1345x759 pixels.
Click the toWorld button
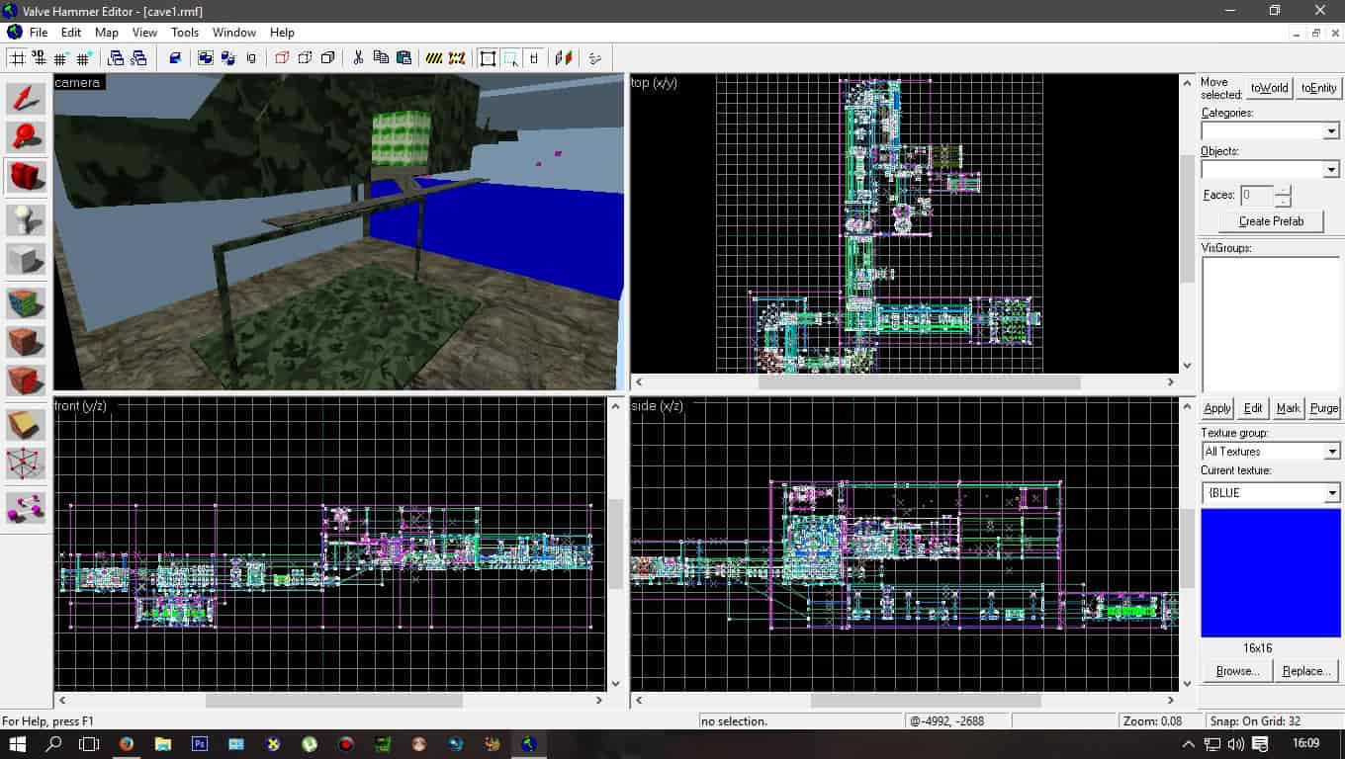pyautogui.click(x=1269, y=88)
